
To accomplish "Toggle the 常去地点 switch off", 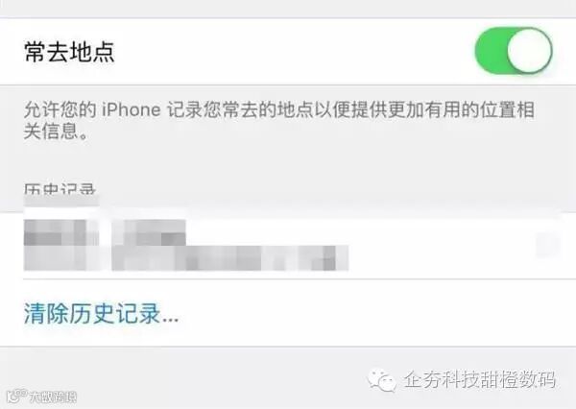I will pos(514,50).
